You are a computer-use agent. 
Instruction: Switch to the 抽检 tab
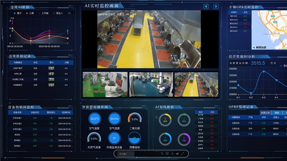click(277, 113)
